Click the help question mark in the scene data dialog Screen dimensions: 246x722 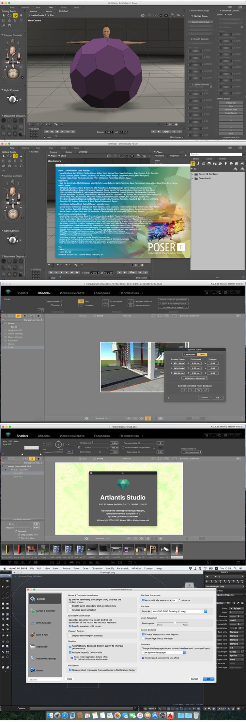click(x=168, y=397)
